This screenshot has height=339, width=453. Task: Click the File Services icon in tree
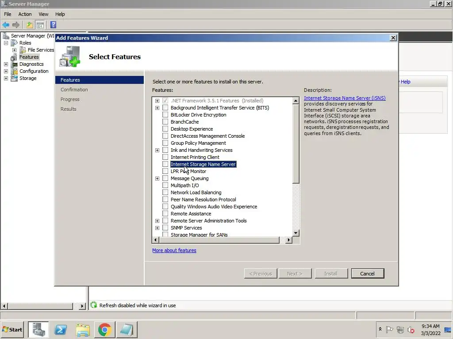tap(23, 50)
